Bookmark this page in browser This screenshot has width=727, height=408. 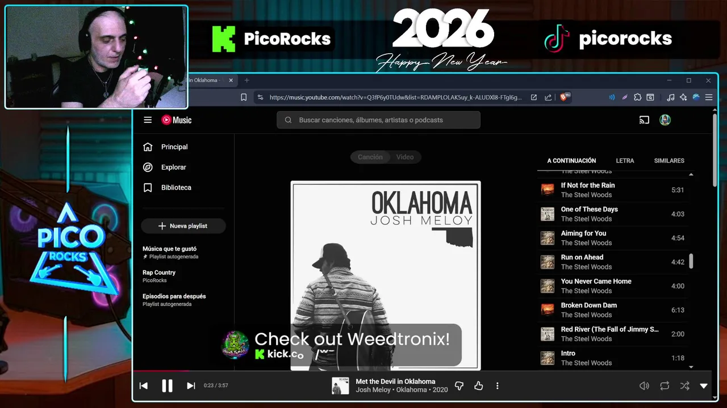[x=244, y=97]
